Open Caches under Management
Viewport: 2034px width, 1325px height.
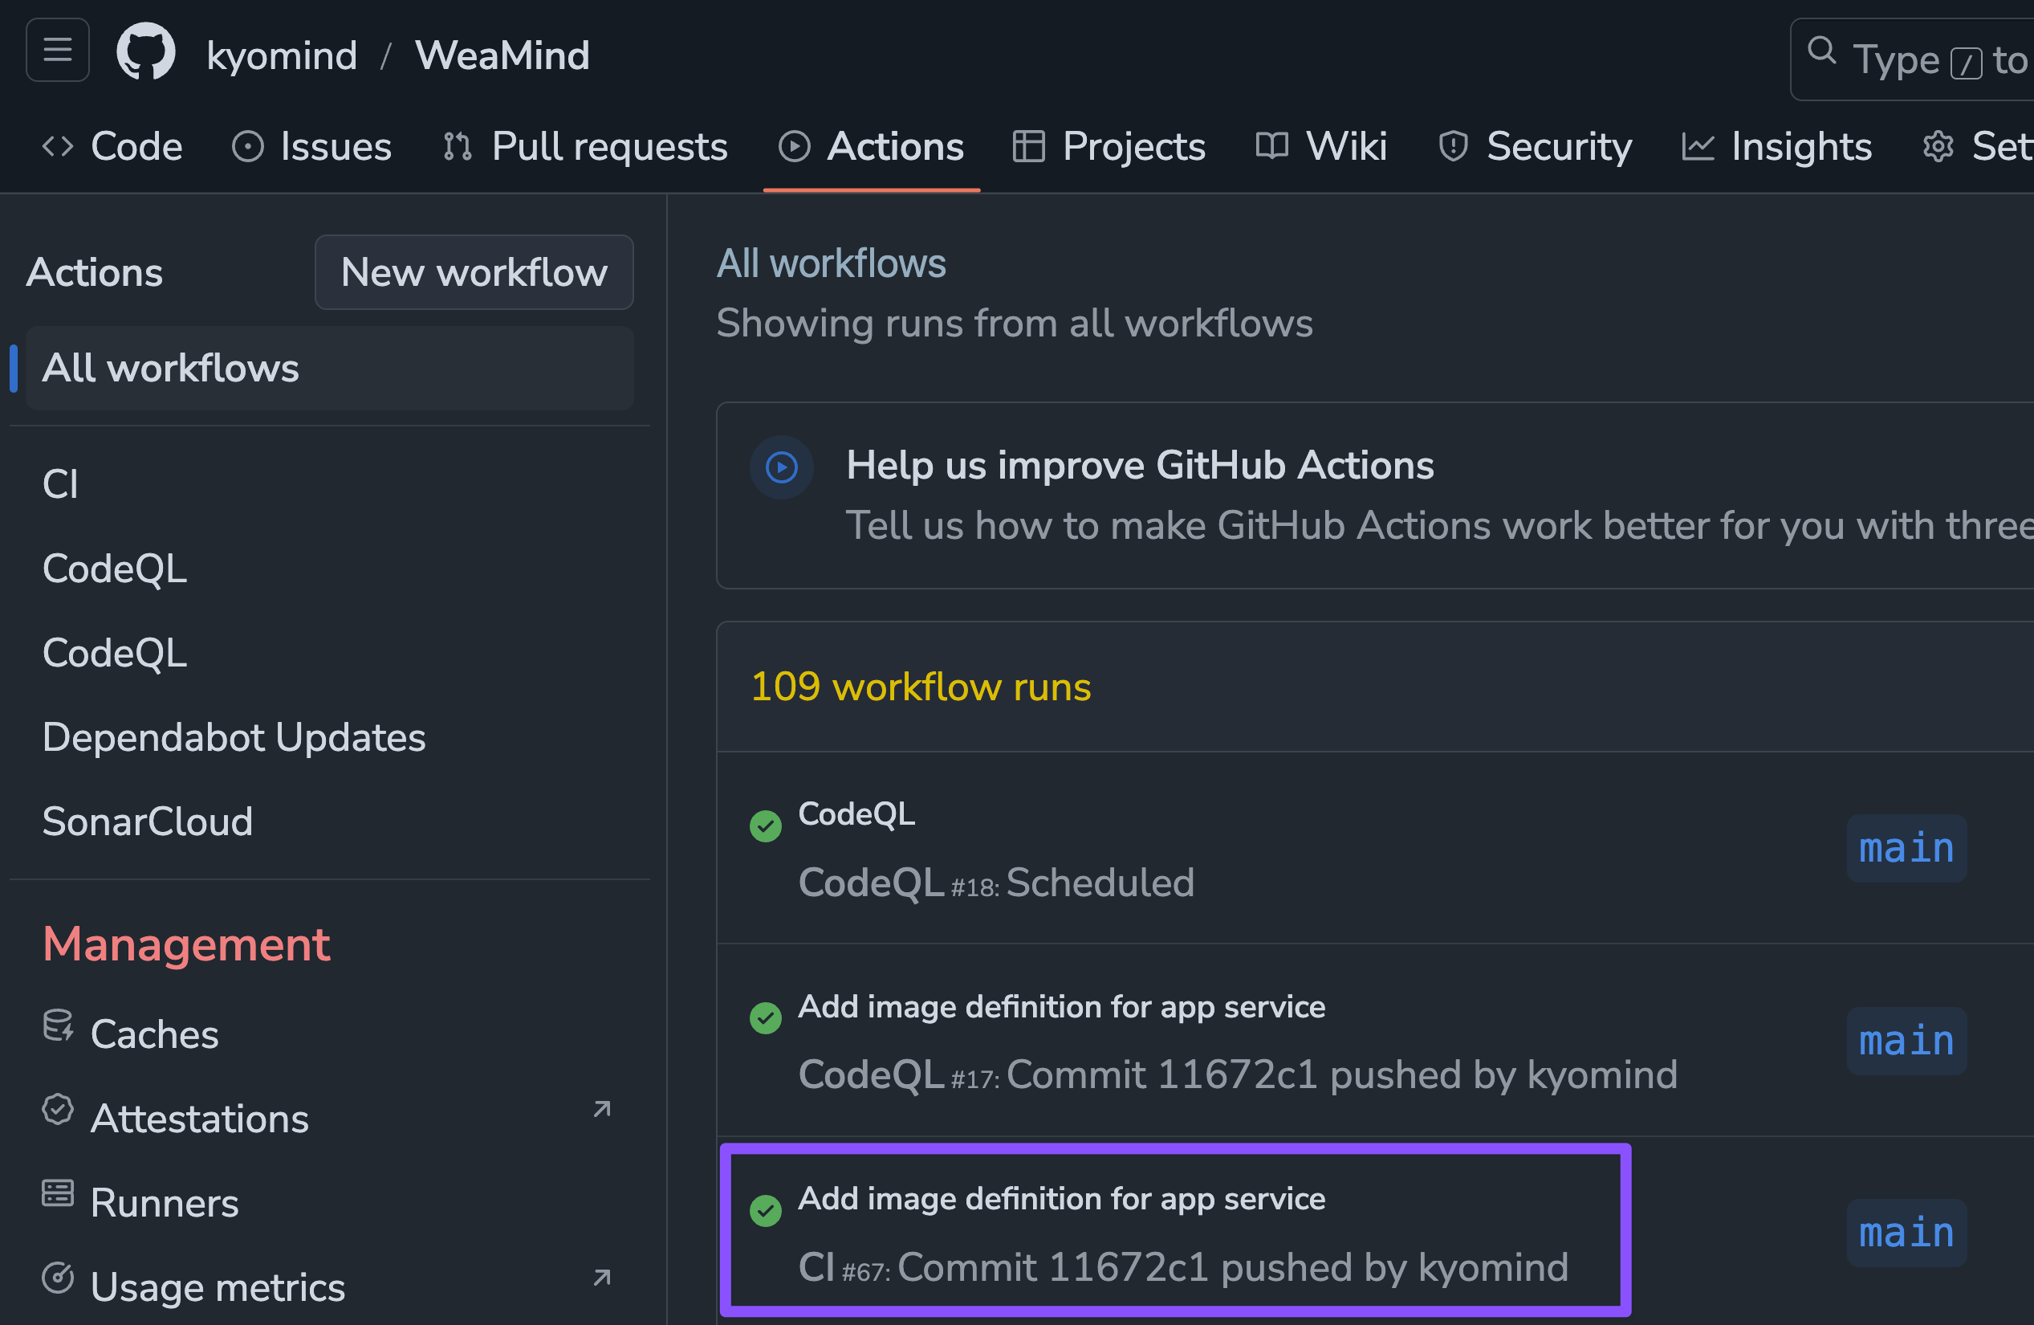click(x=330, y=1034)
